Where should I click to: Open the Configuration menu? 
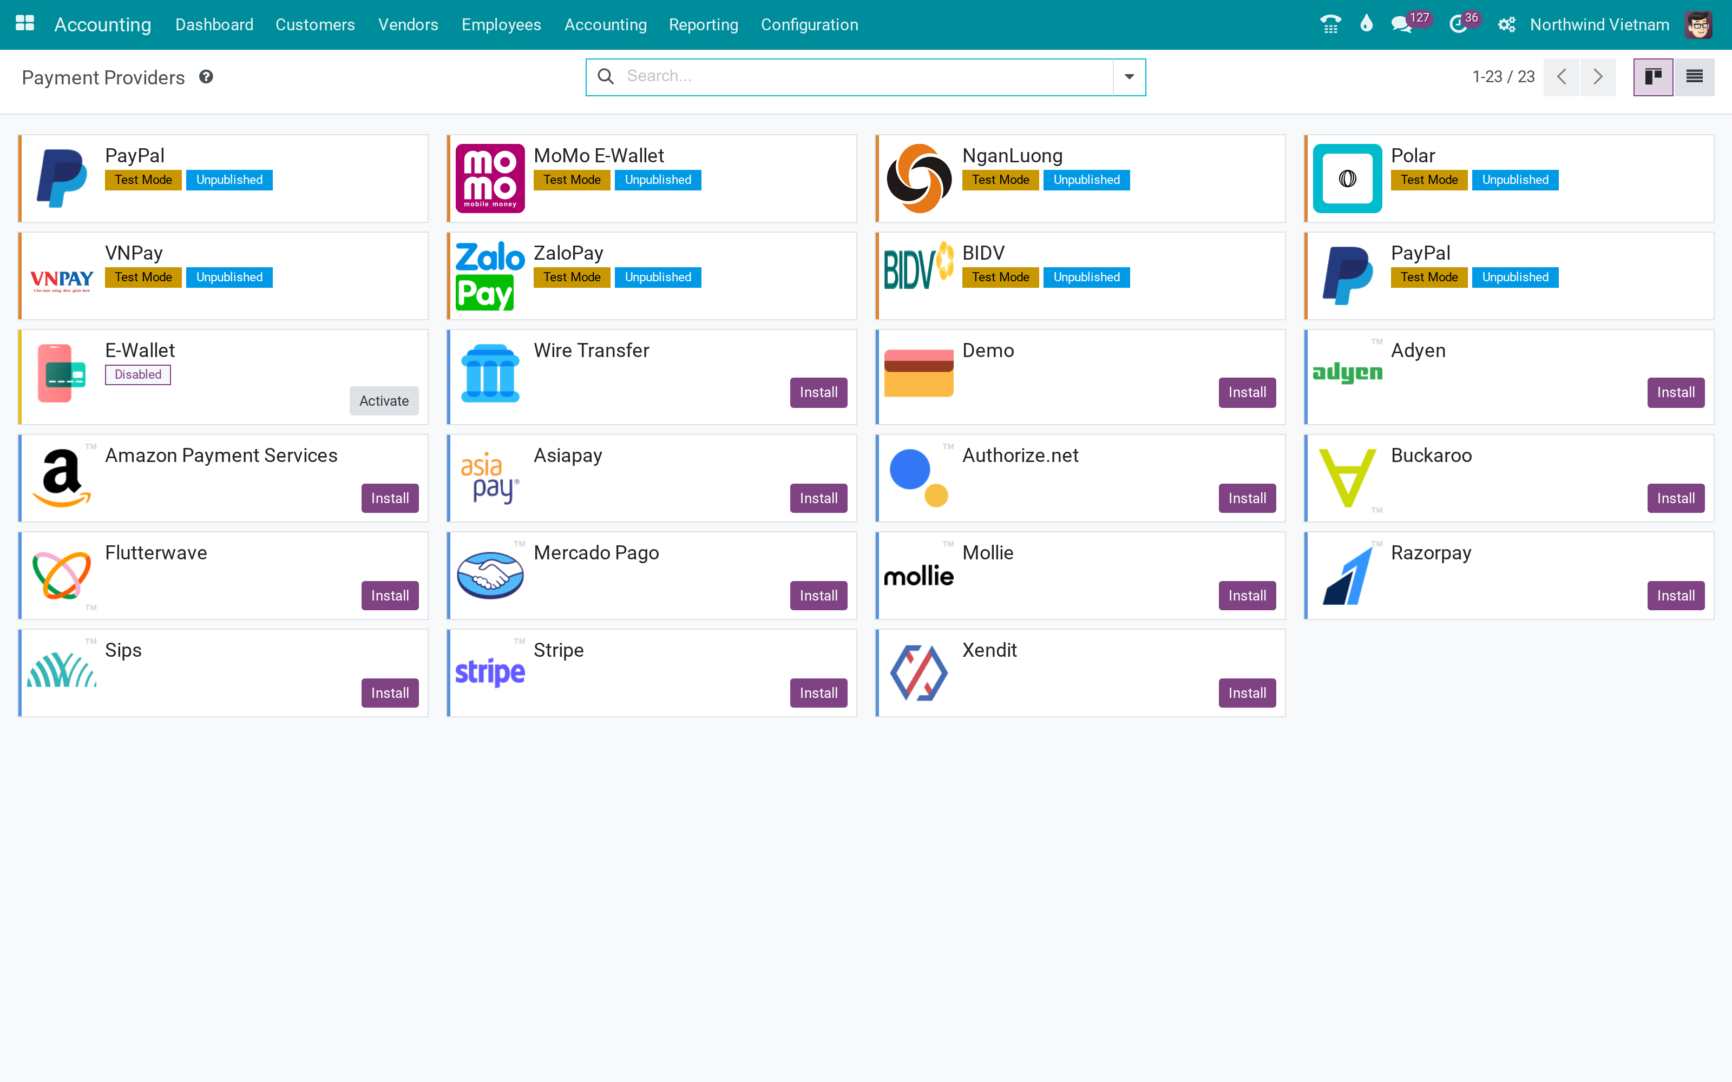click(x=810, y=24)
